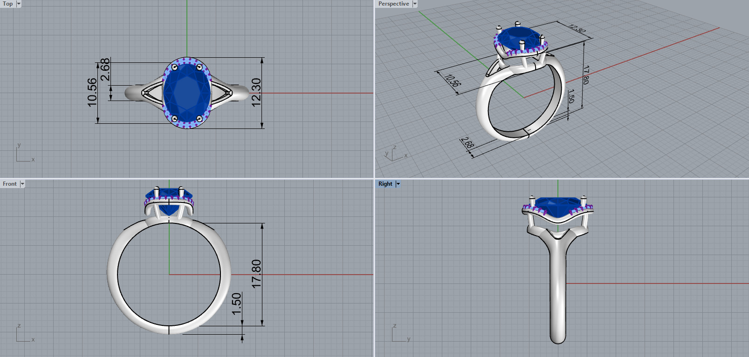
Task: Open the Perspective viewport dropdown arrow
Action: [415, 4]
